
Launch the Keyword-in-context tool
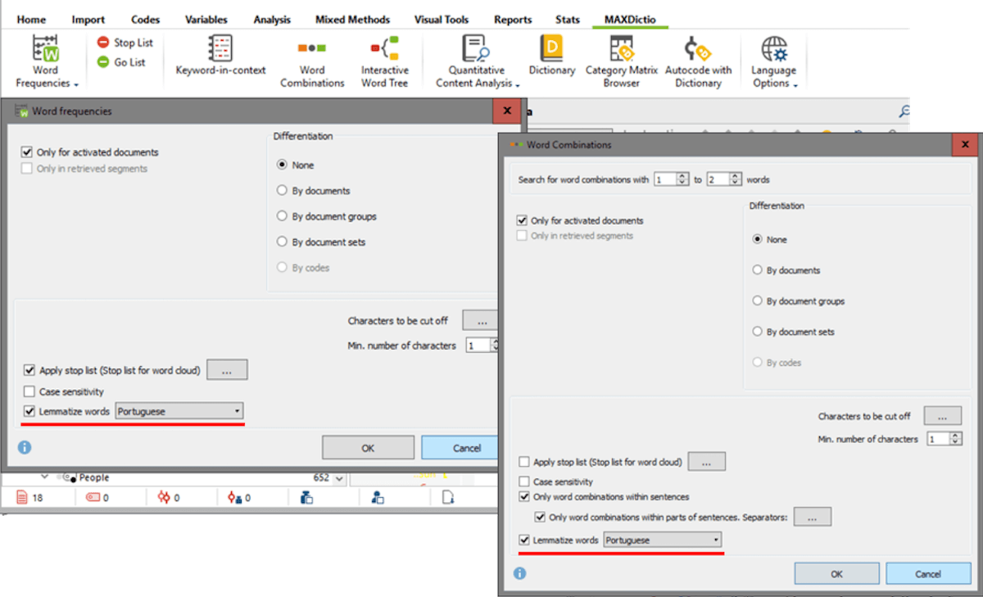(x=220, y=56)
